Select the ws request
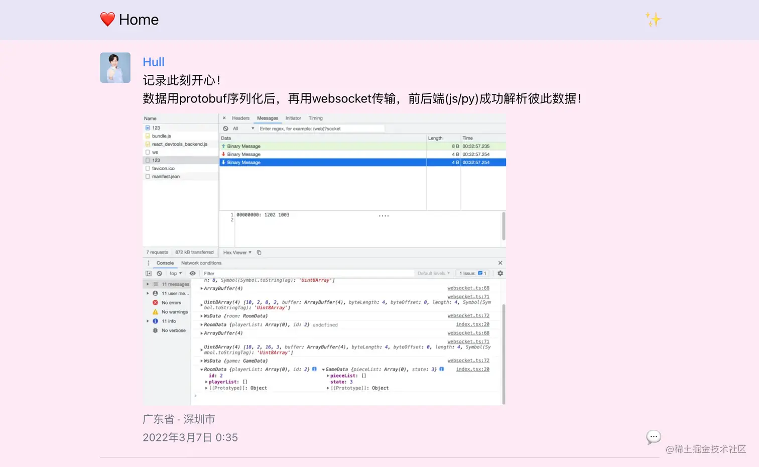 click(x=181, y=152)
